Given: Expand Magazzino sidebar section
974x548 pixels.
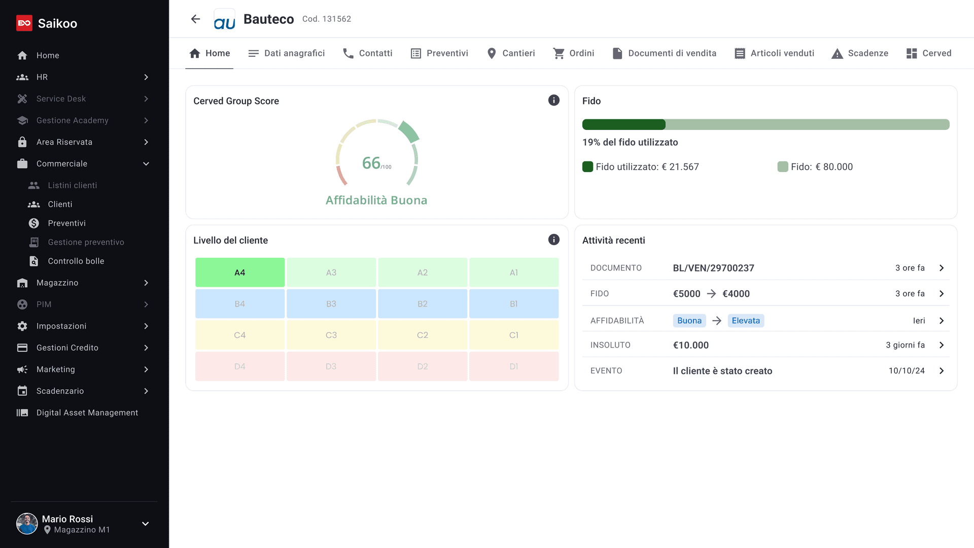Looking at the screenshot, I should pos(146,283).
